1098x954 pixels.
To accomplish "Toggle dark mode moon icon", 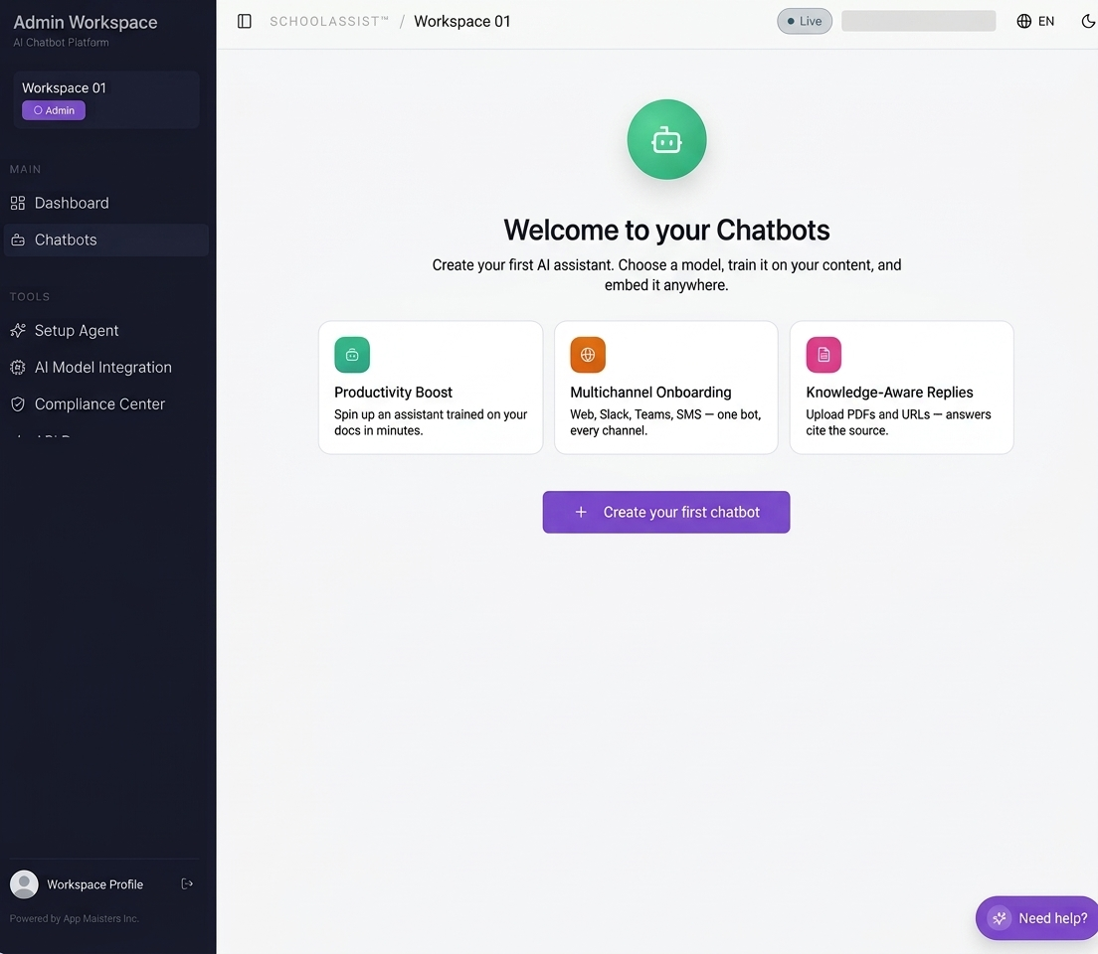I will (x=1088, y=21).
